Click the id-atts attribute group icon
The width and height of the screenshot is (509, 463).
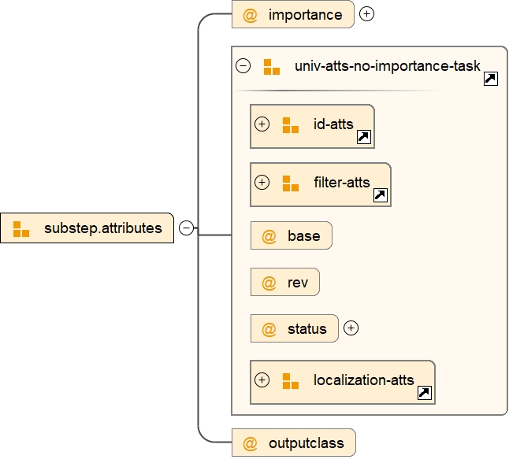coord(291,125)
